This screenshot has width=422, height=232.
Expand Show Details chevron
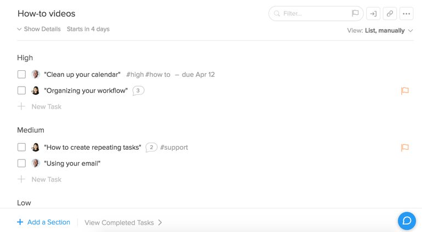19,29
